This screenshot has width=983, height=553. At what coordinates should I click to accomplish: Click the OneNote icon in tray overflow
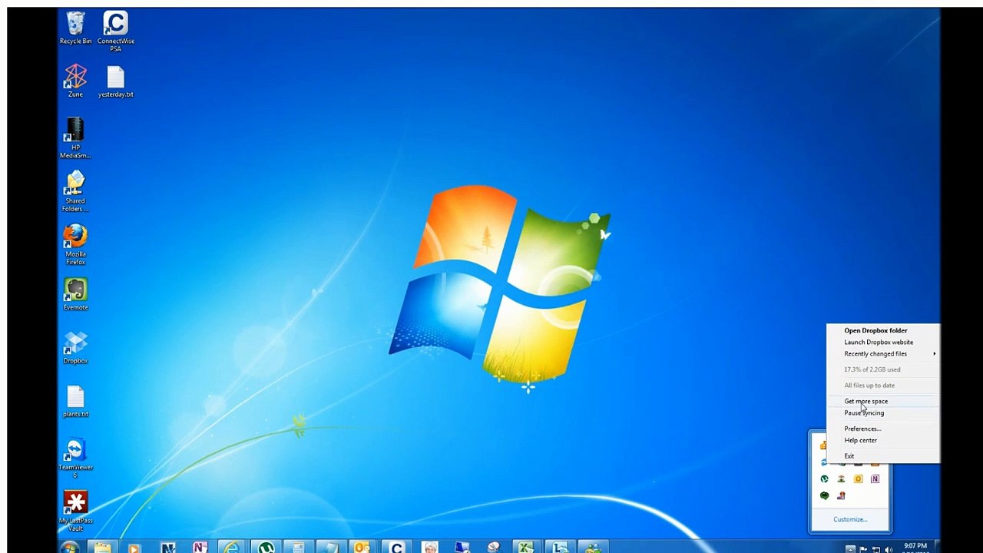click(x=875, y=479)
